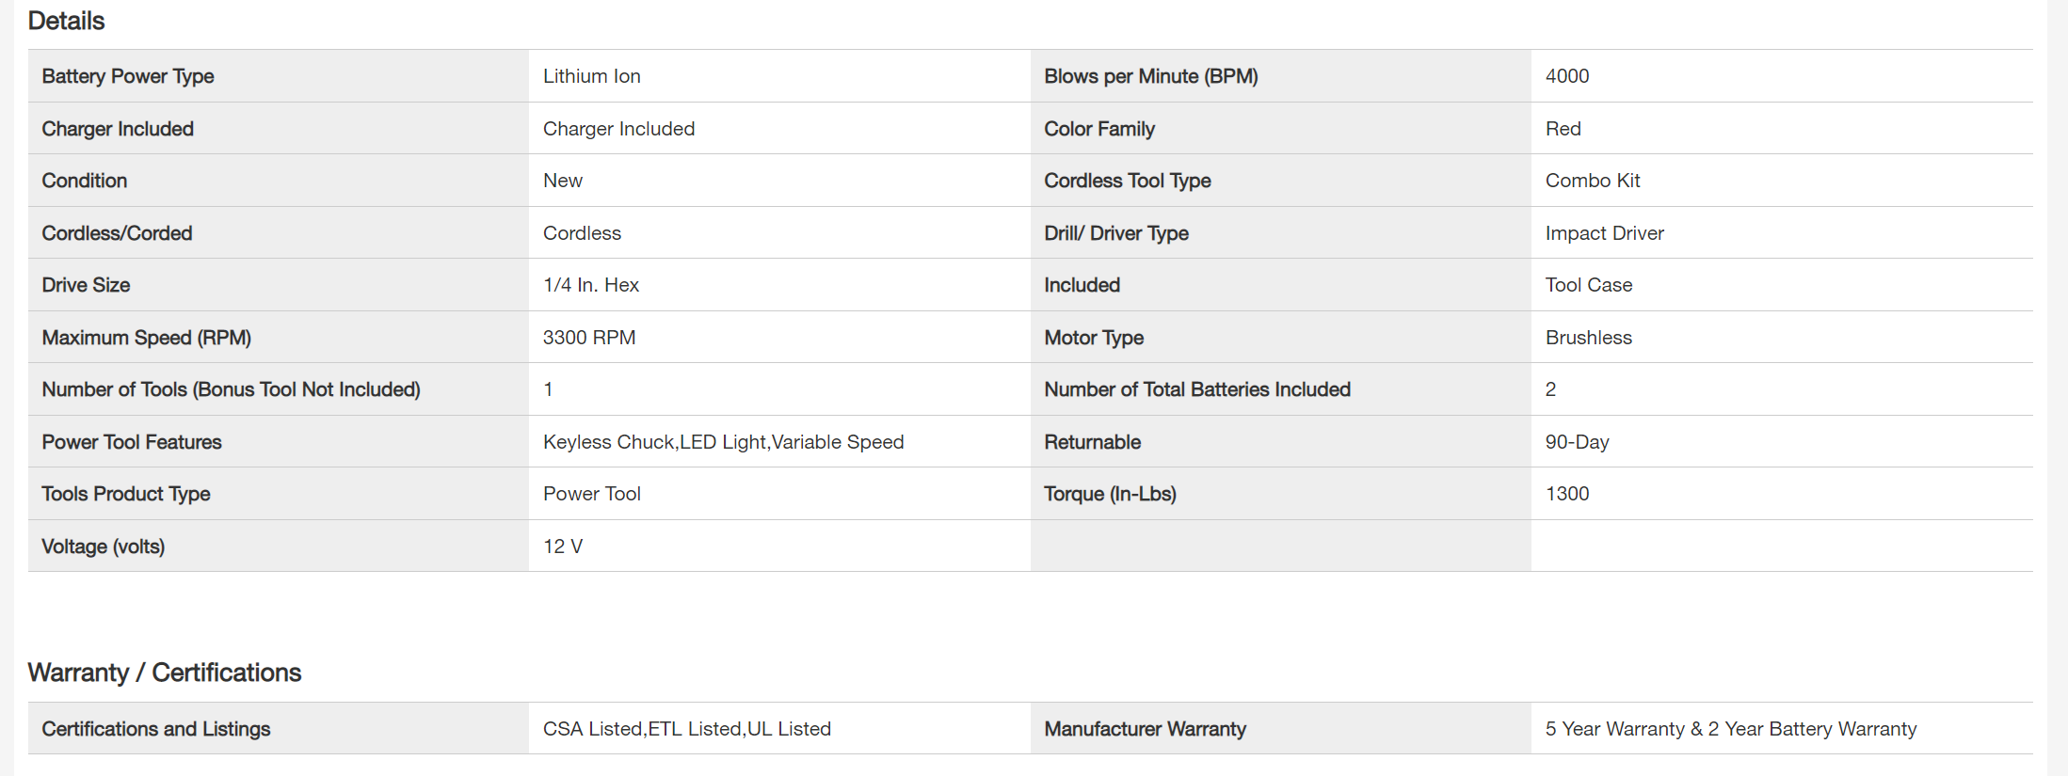
Task: Click the Battery Power Type label
Action: click(128, 76)
